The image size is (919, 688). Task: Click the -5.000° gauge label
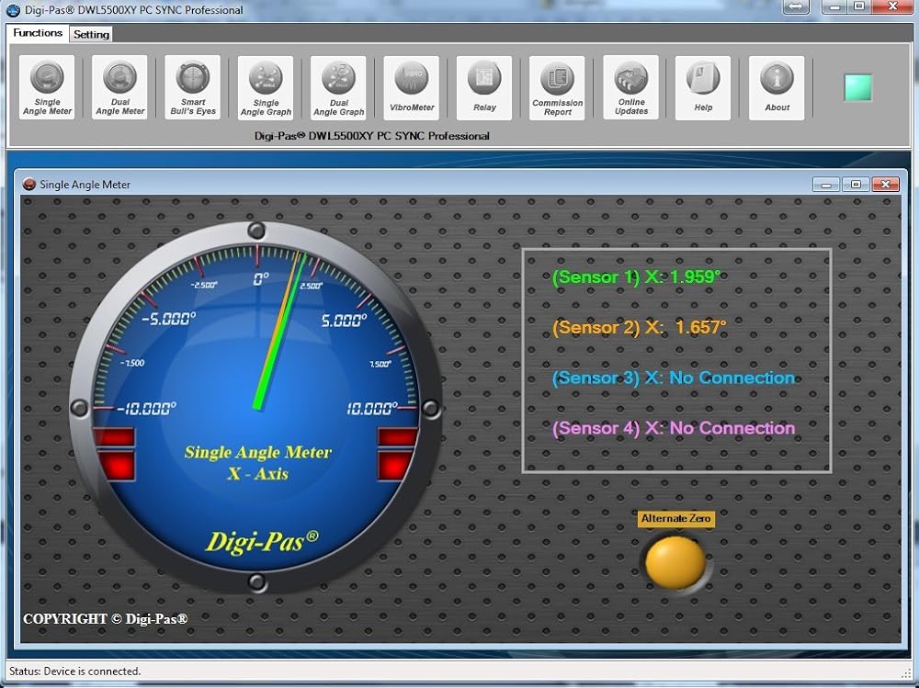(169, 319)
